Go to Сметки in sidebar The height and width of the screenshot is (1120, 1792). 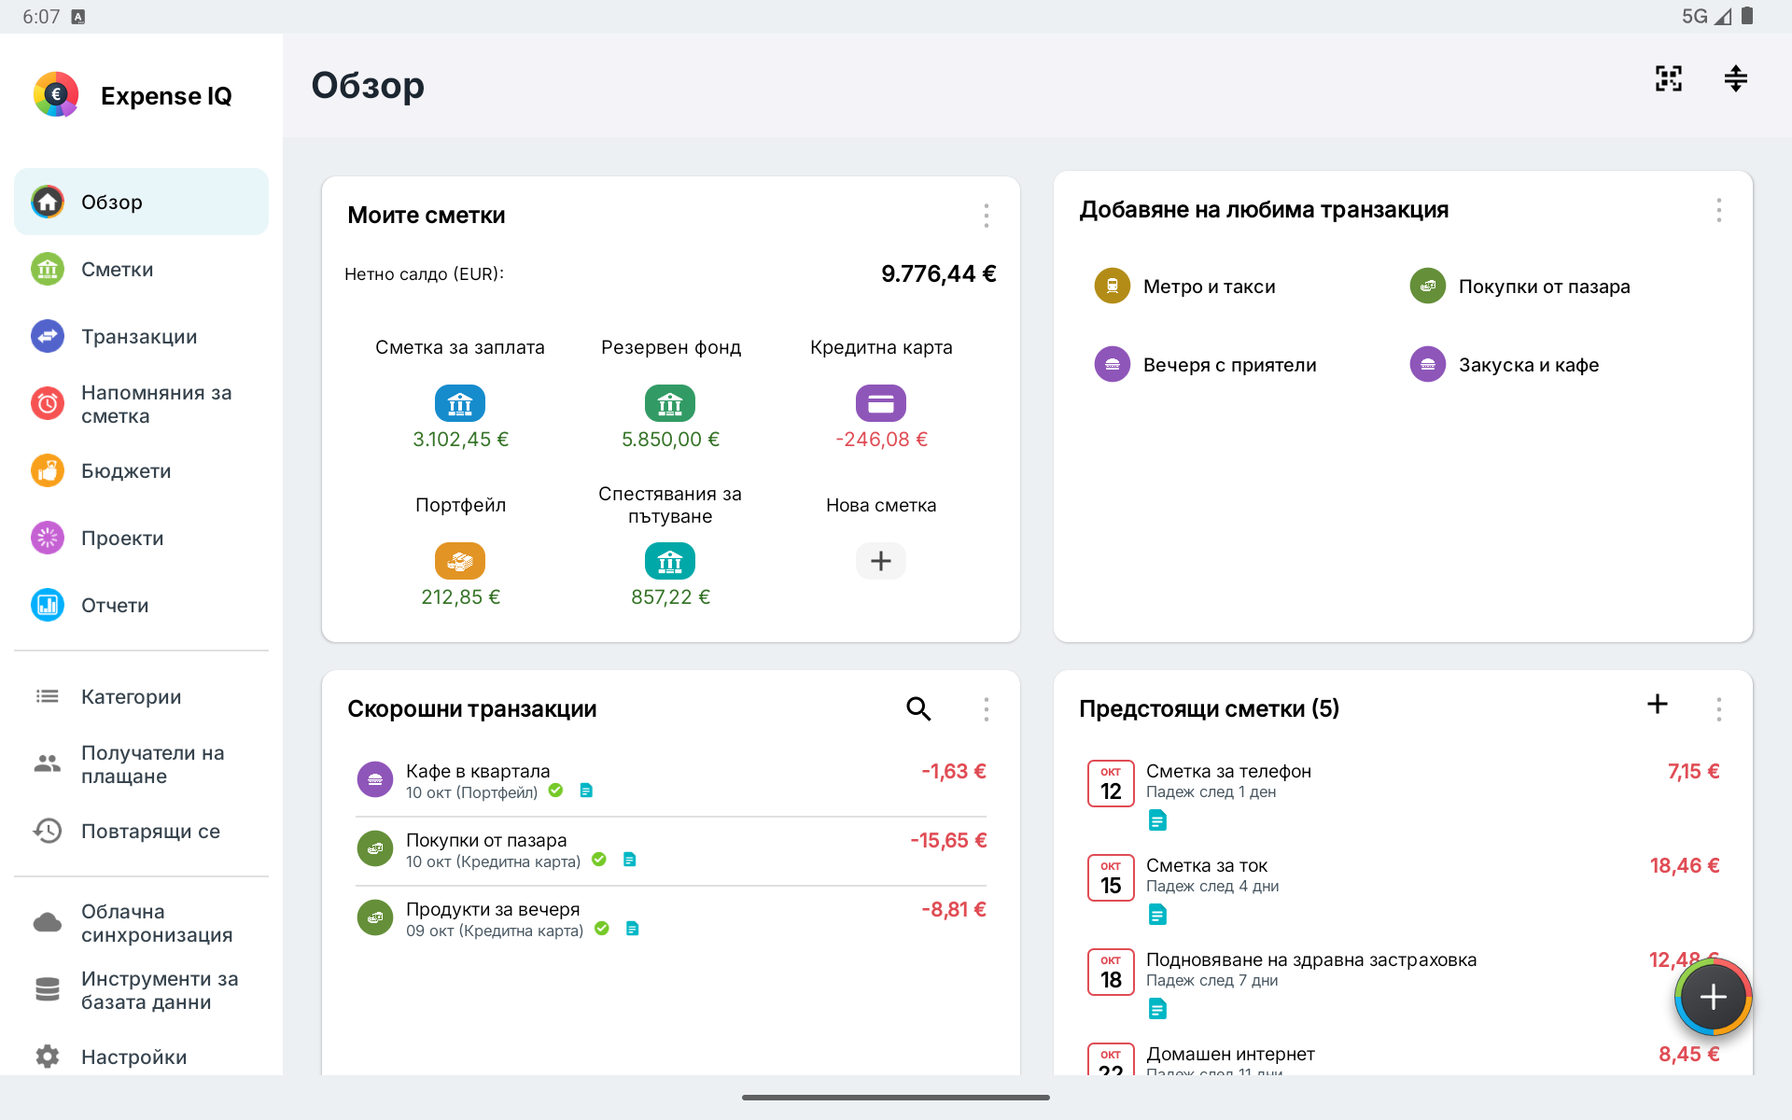click(141, 270)
